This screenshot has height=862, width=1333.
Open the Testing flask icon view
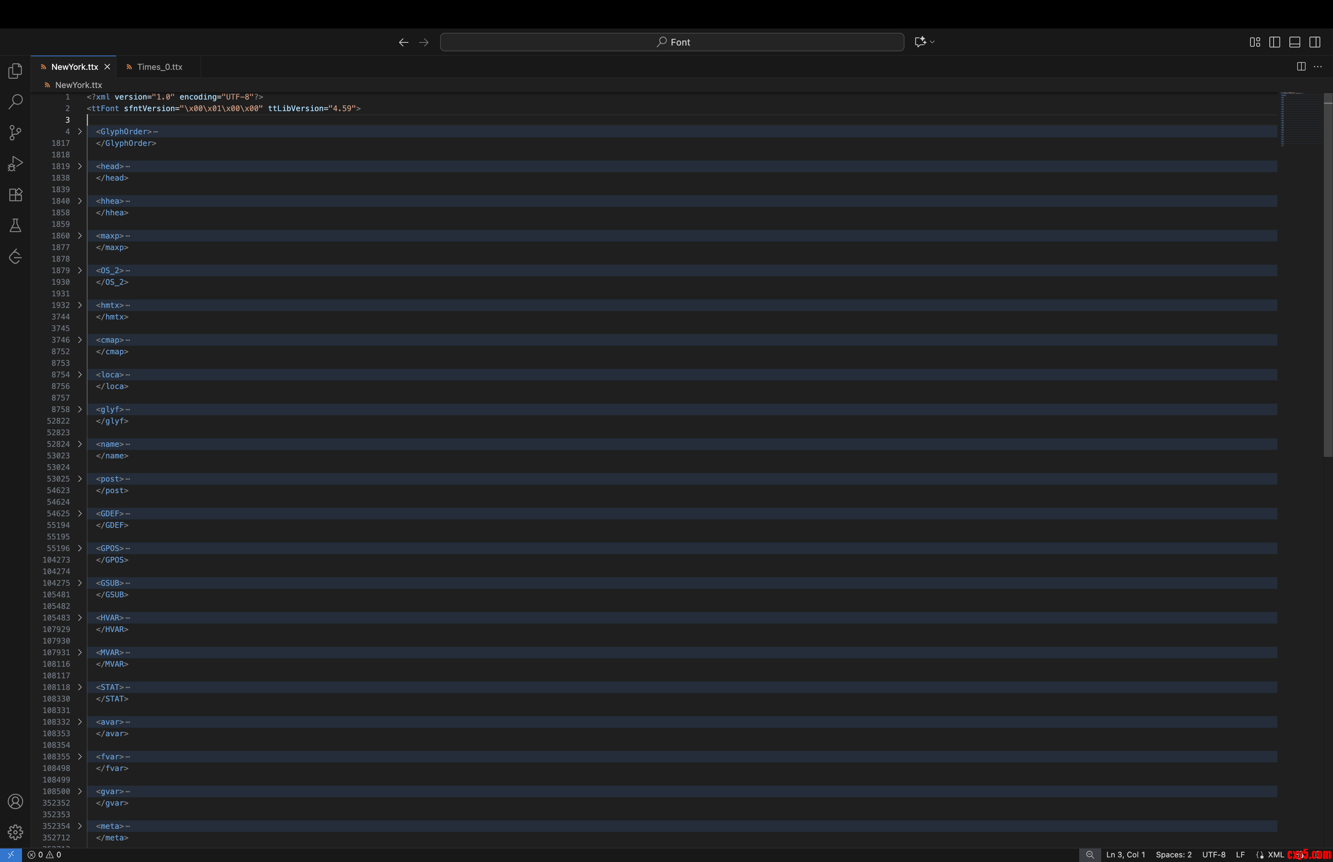(x=15, y=226)
